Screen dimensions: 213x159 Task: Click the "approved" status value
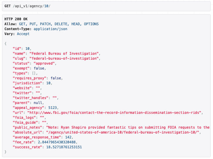(44, 63)
